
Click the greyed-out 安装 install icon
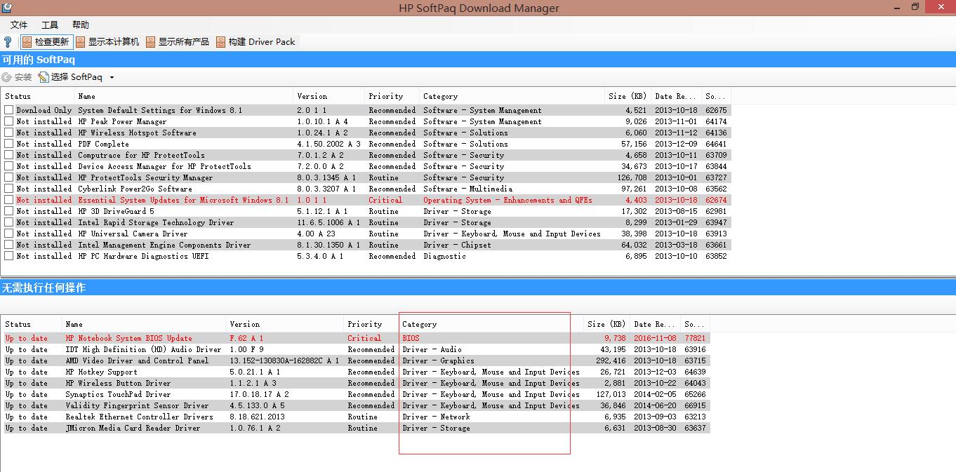[7, 77]
